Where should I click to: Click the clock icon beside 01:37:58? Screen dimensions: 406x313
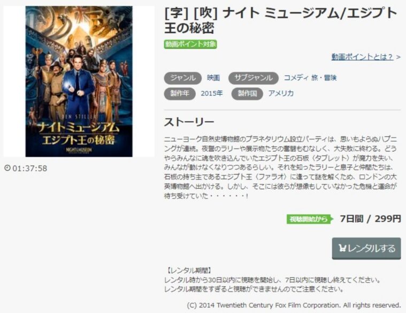pos(7,168)
